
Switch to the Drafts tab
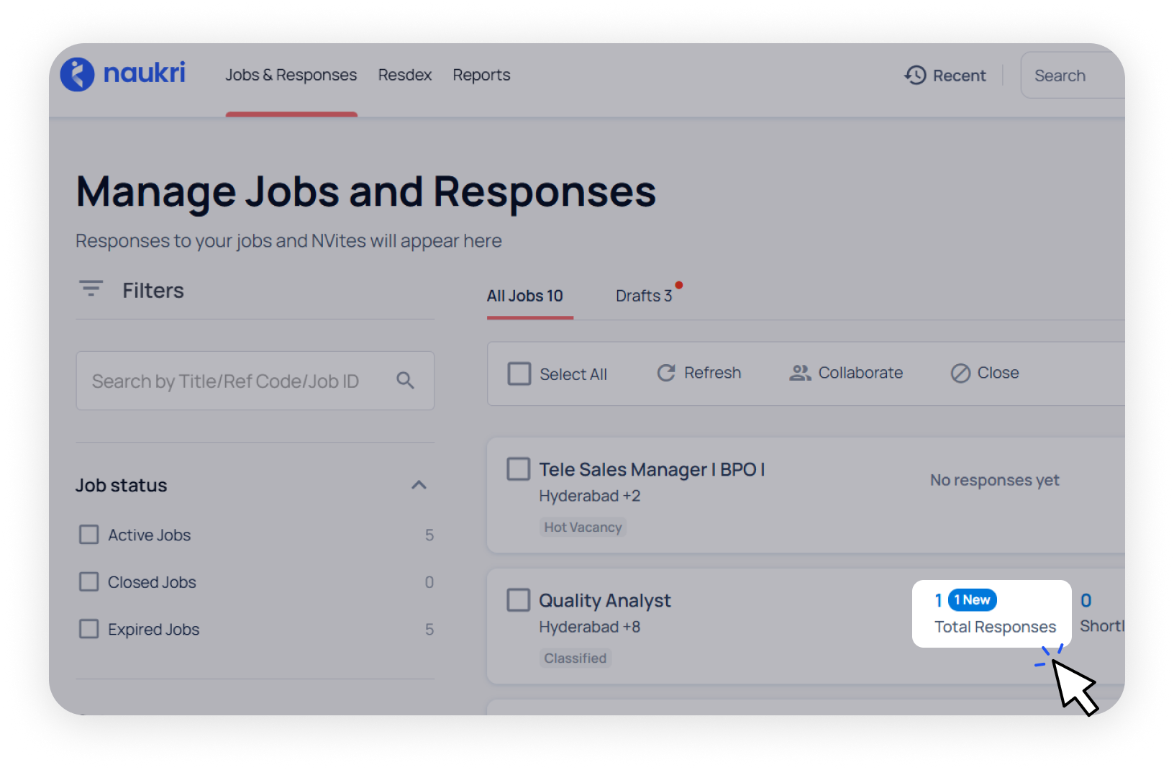point(644,296)
